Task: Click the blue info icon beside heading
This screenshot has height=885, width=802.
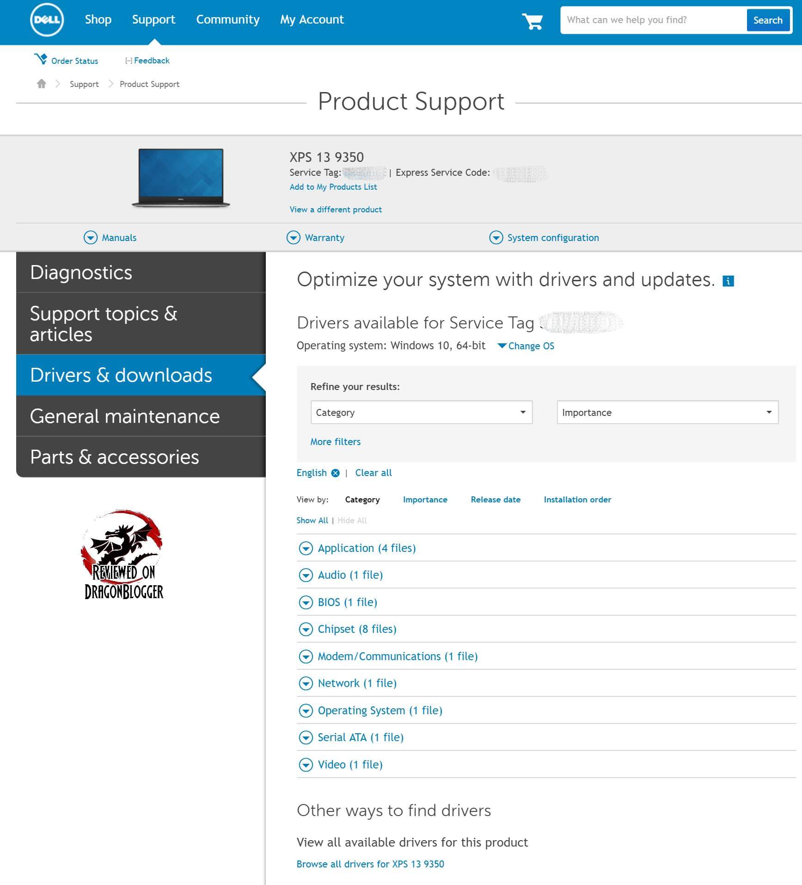Action: point(728,281)
